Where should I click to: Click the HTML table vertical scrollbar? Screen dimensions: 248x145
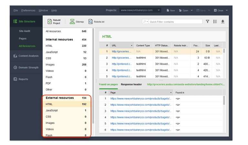[x=224, y=51]
